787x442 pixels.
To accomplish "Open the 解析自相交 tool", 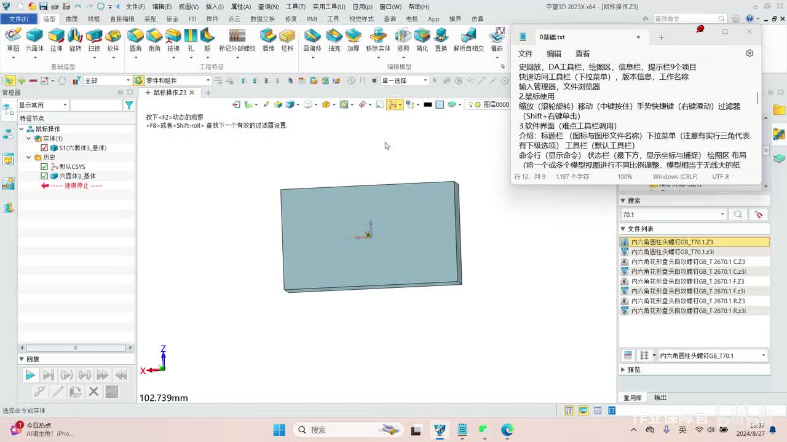I will (469, 39).
